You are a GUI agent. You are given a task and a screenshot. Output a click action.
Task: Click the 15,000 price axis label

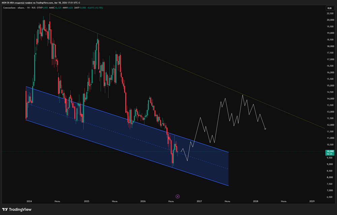coord(330,85)
